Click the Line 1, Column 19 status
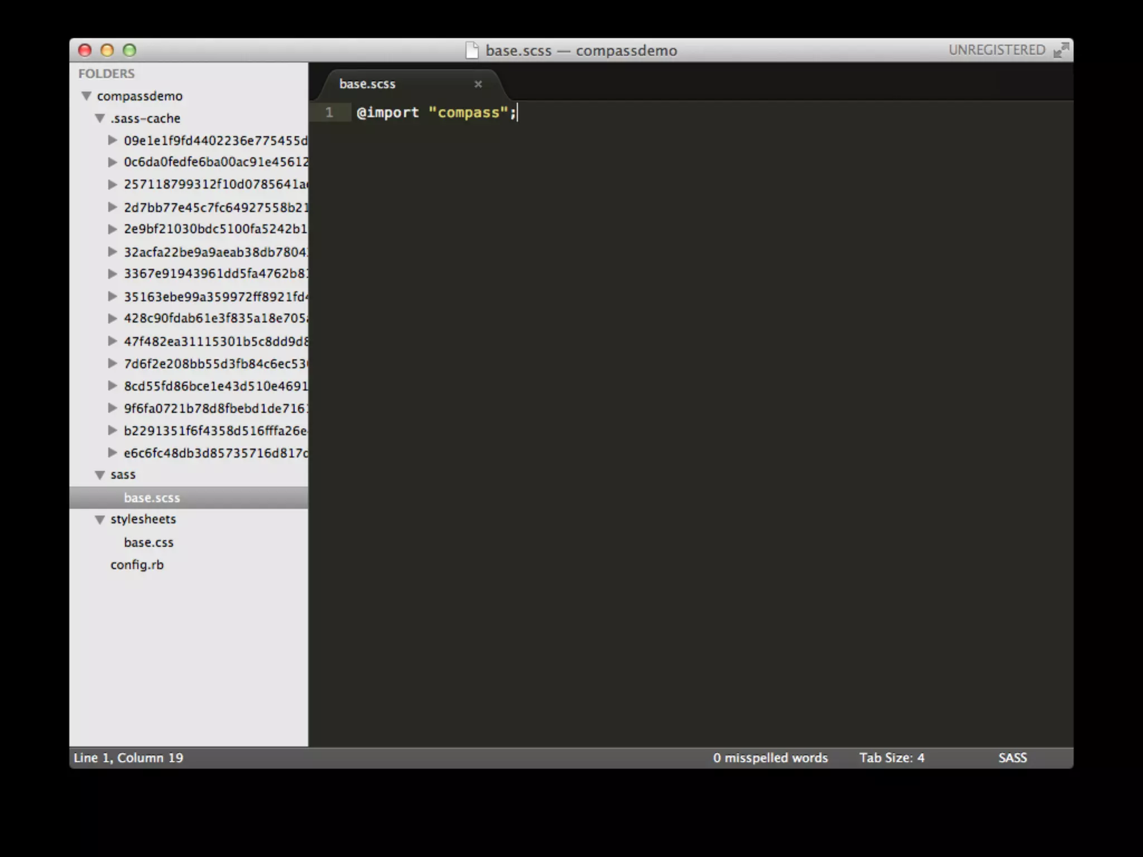This screenshot has height=857, width=1143. (128, 758)
